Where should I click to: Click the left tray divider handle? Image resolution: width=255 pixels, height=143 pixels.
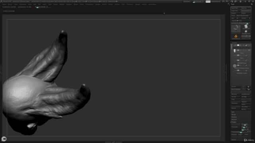pos(1,73)
